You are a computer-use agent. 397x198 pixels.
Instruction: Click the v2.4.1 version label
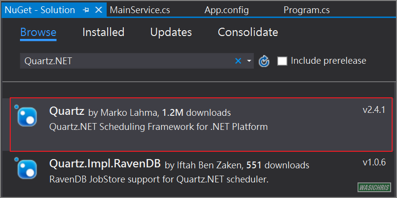[x=374, y=110]
